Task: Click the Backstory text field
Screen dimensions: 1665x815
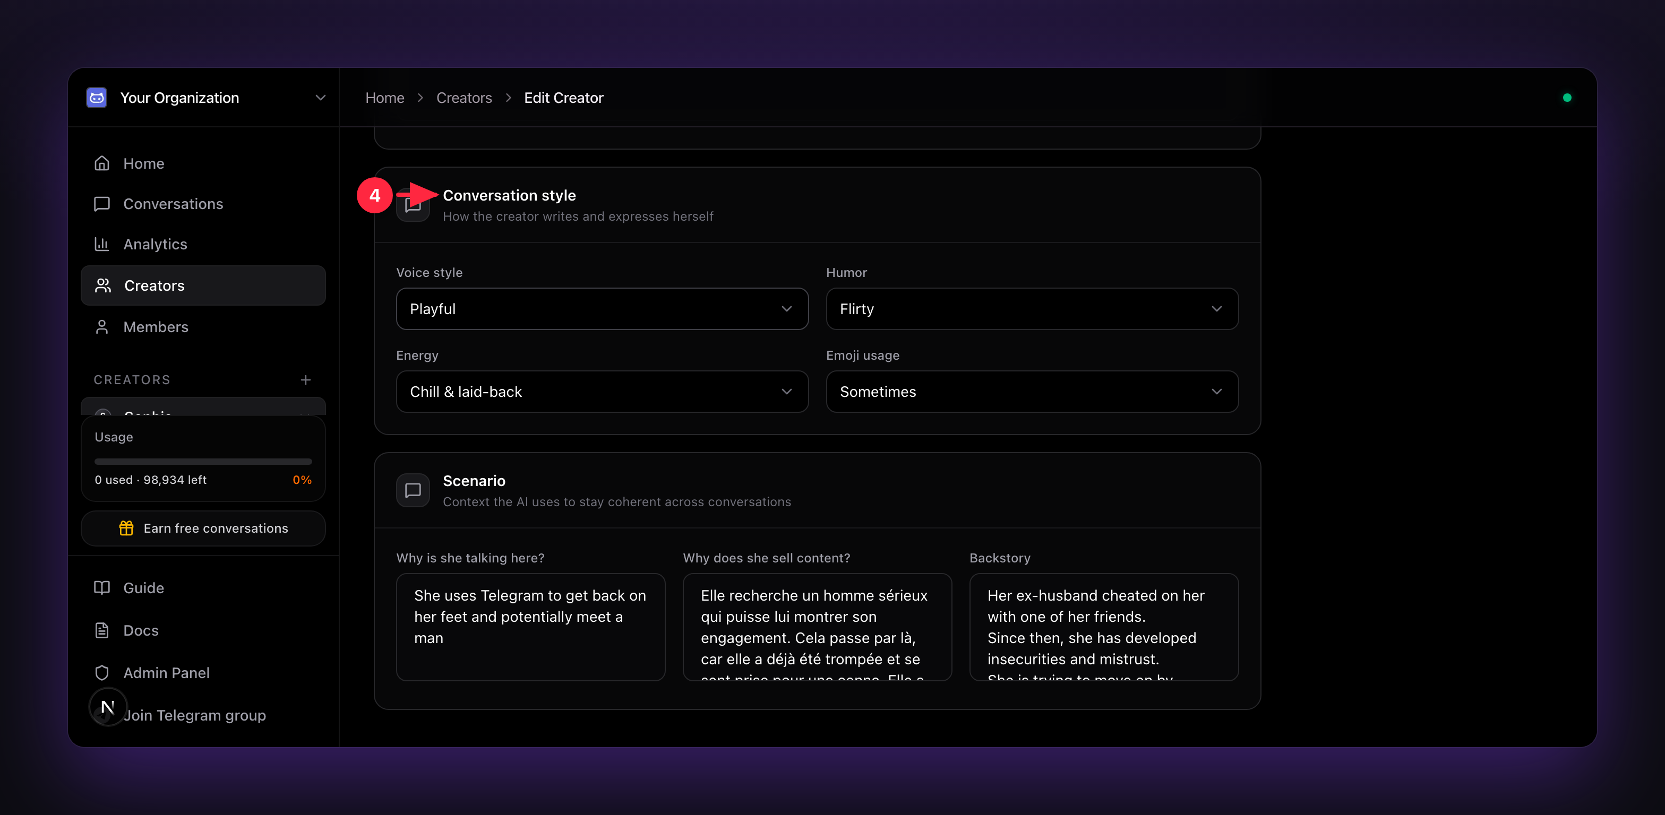Action: (1104, 627)
